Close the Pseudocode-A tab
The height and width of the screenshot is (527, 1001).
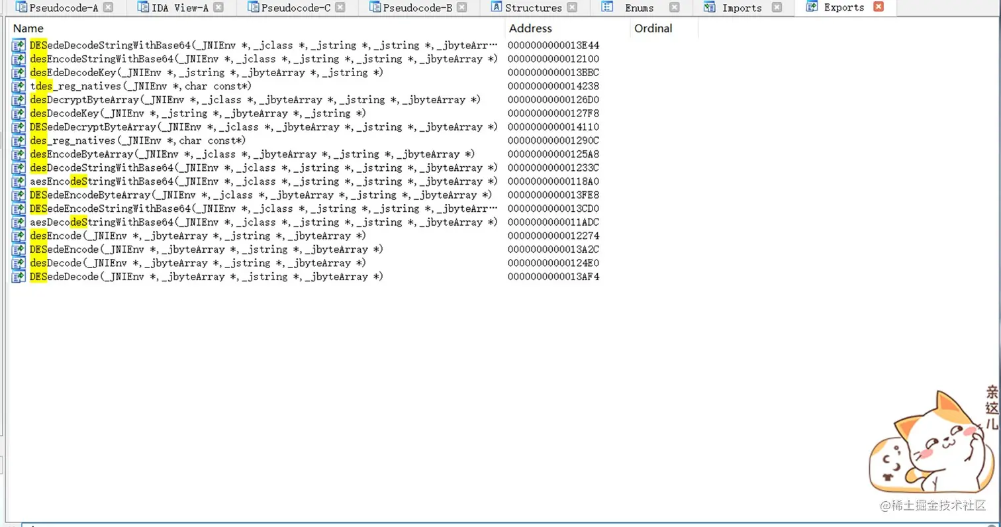(x=109, y=7)
